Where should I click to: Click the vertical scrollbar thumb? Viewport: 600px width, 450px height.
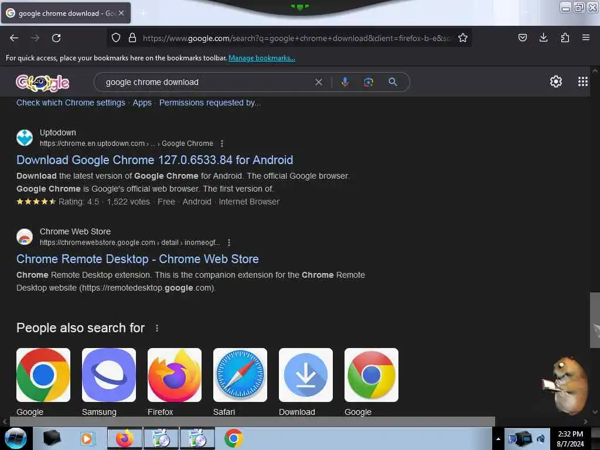[595, 320]
